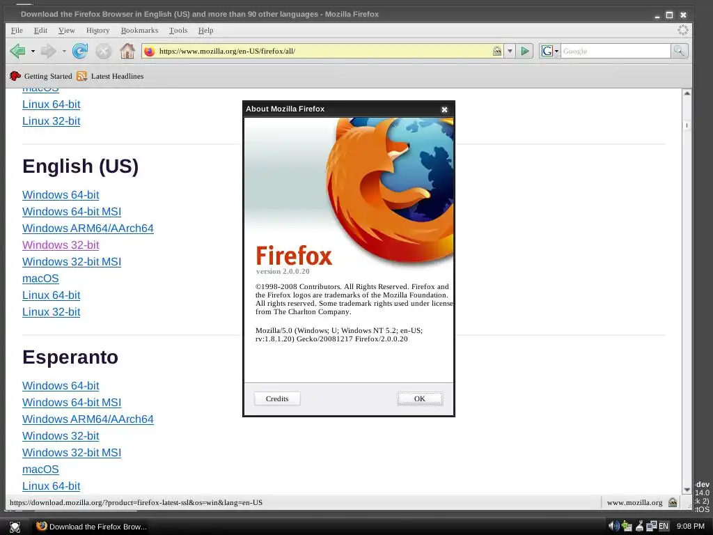The height and width of the screenshot is (535, 713).
Task: Click the status bar padlock icon
Action: [673, 502]
